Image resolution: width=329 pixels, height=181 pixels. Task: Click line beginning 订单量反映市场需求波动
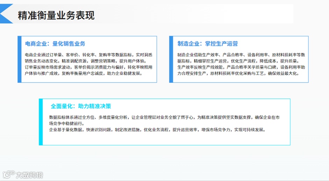[x=89, y=68]
